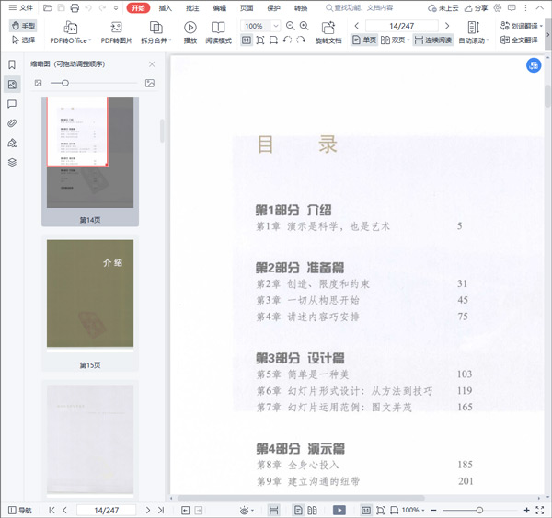Rotate view counterclockwise icon

coord(287,40)
